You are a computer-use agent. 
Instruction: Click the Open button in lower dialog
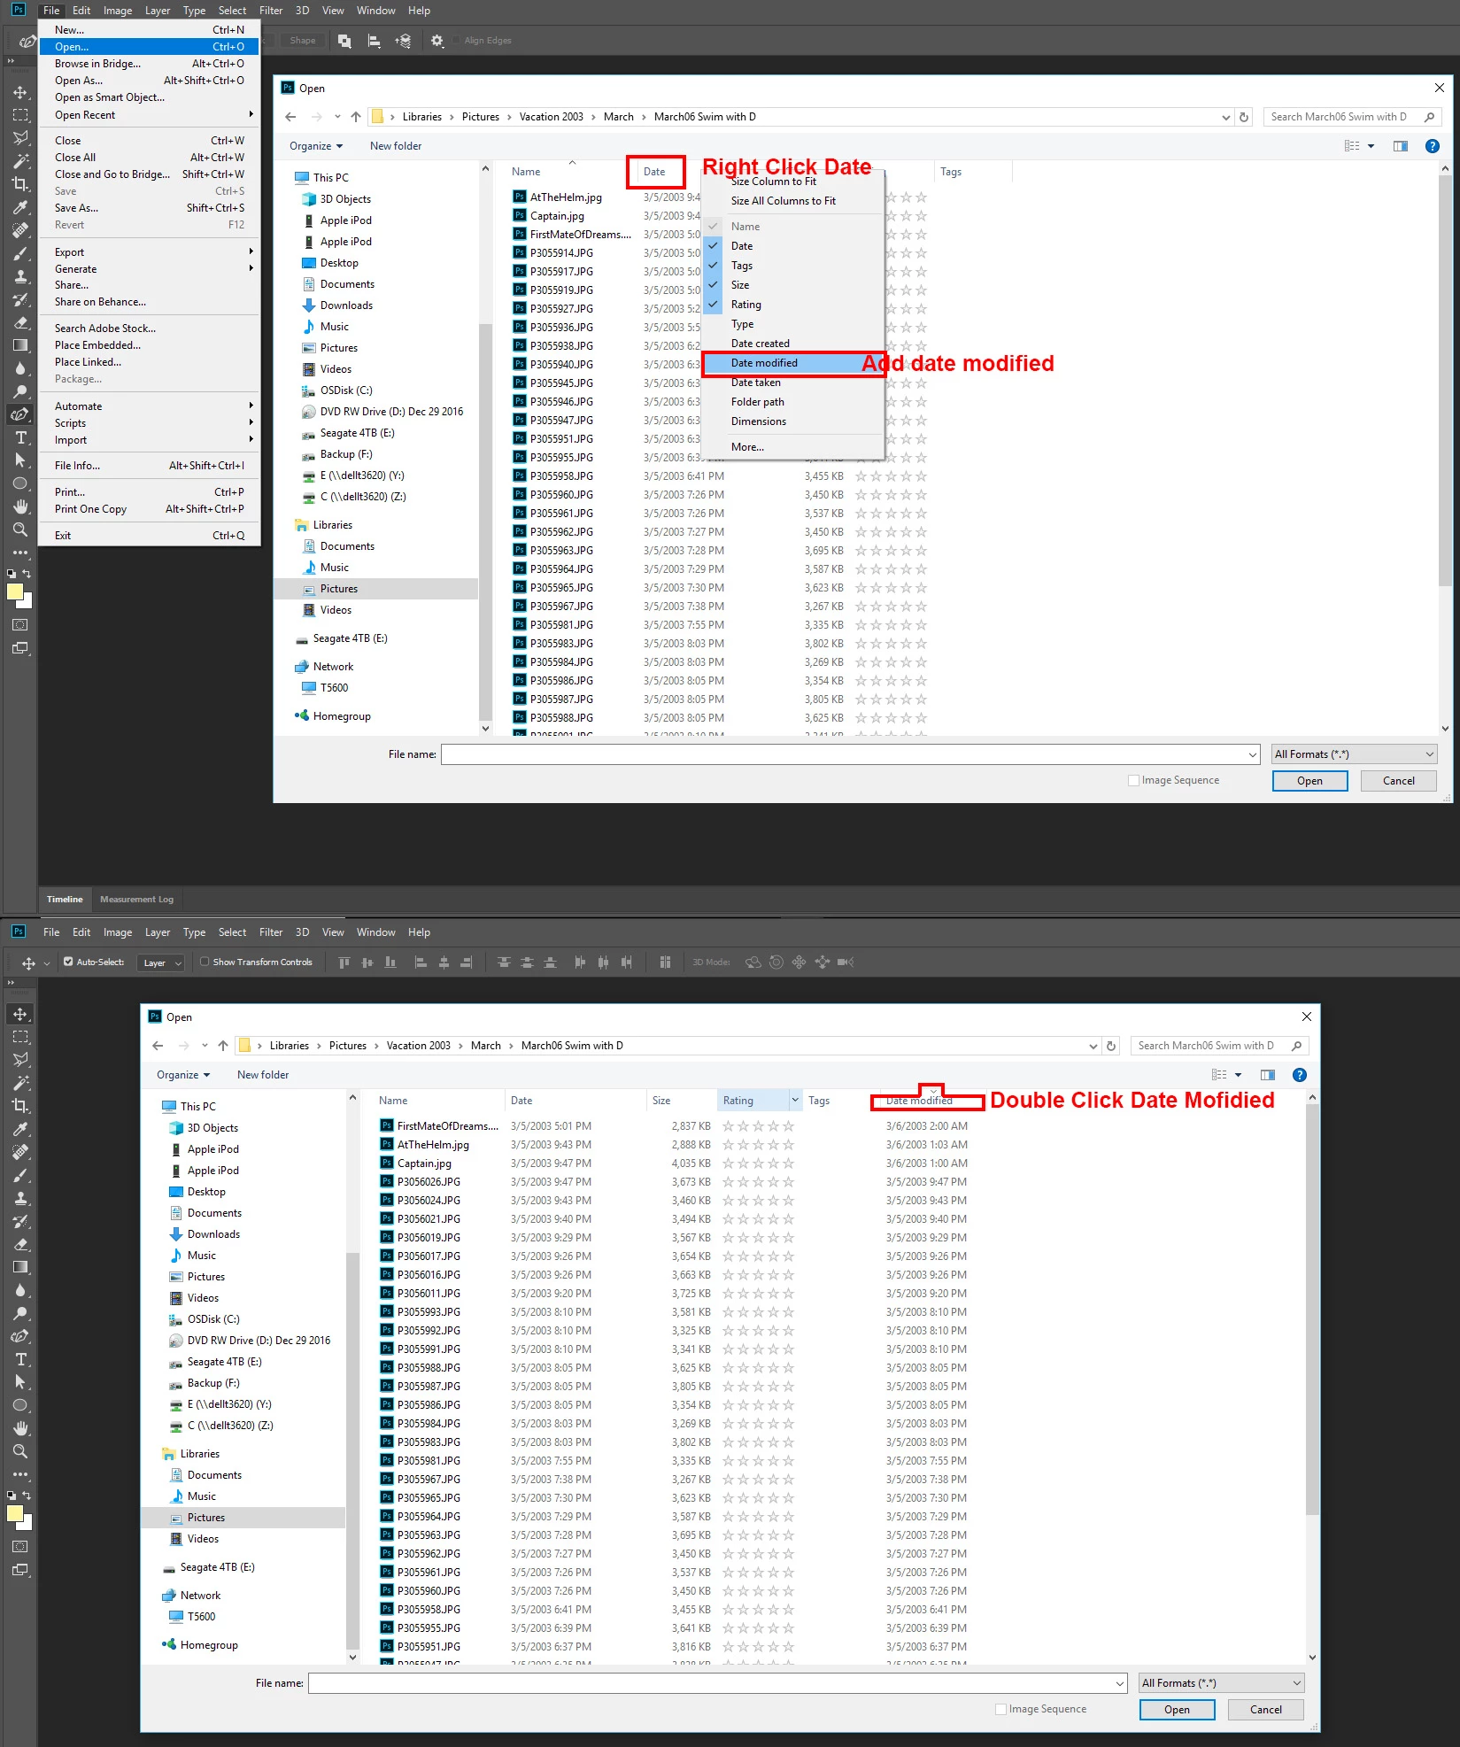point(1177,1710)
